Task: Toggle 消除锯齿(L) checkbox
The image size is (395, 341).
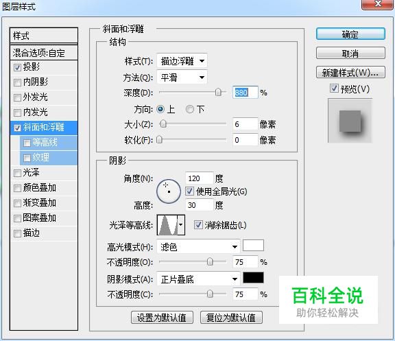Action: tap(198, 225)
